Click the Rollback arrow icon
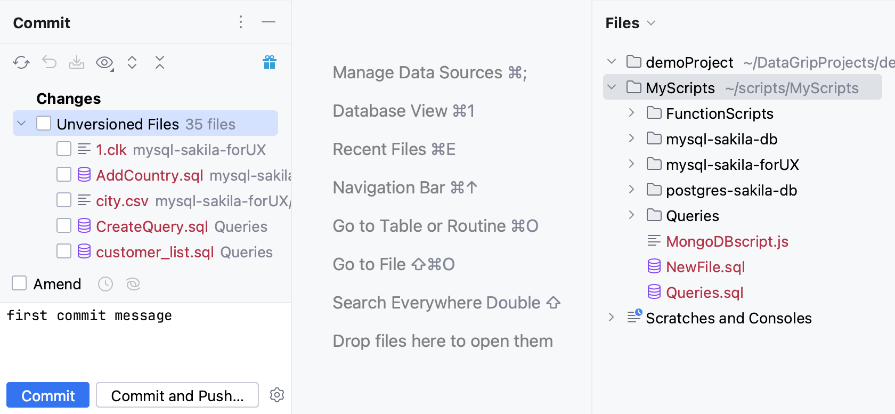 click(x=49, y=63)
